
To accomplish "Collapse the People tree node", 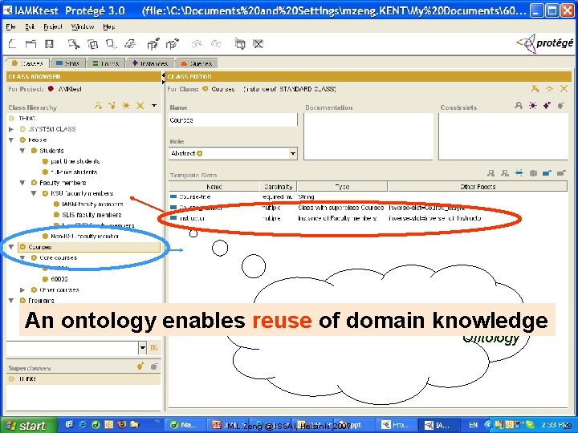I will tap(11, 140).
